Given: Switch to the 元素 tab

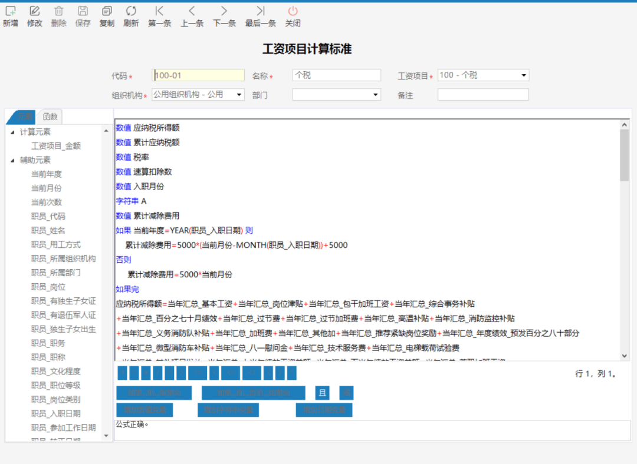Looking at the screenshot, I should 22,117.
